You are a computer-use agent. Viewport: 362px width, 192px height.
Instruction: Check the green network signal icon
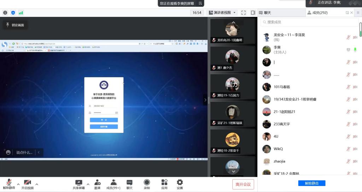coord(21,13)
